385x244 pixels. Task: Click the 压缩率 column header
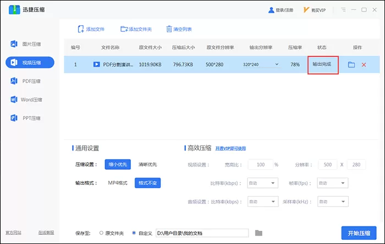[295, 47]
